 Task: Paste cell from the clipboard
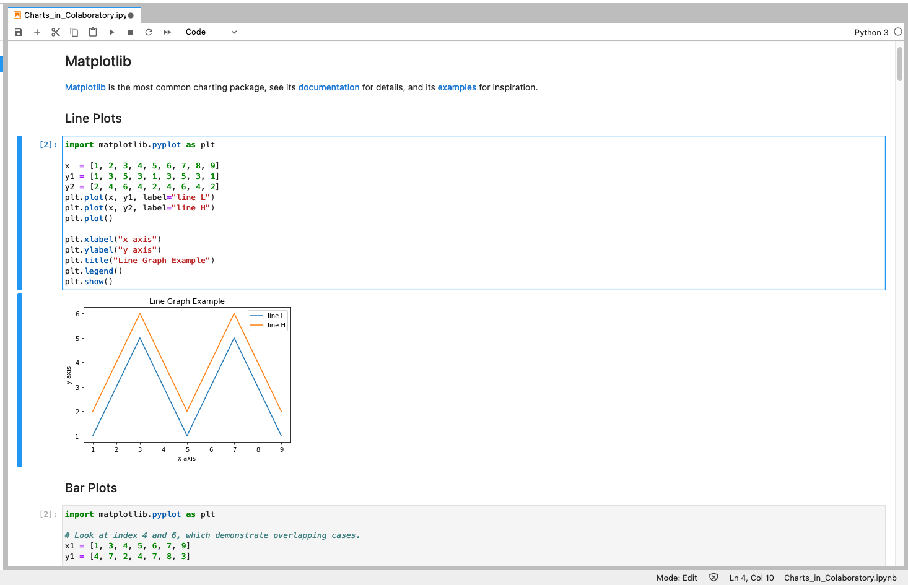[x=92, y=32]
